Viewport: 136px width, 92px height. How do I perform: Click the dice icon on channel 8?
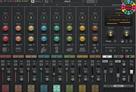point(95,50)
